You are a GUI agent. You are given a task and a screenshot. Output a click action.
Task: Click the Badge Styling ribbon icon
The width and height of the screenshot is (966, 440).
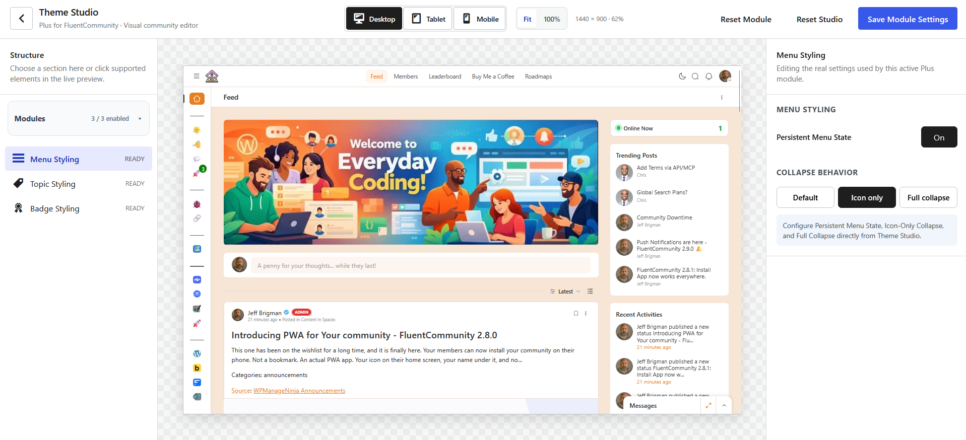(19, 208)
